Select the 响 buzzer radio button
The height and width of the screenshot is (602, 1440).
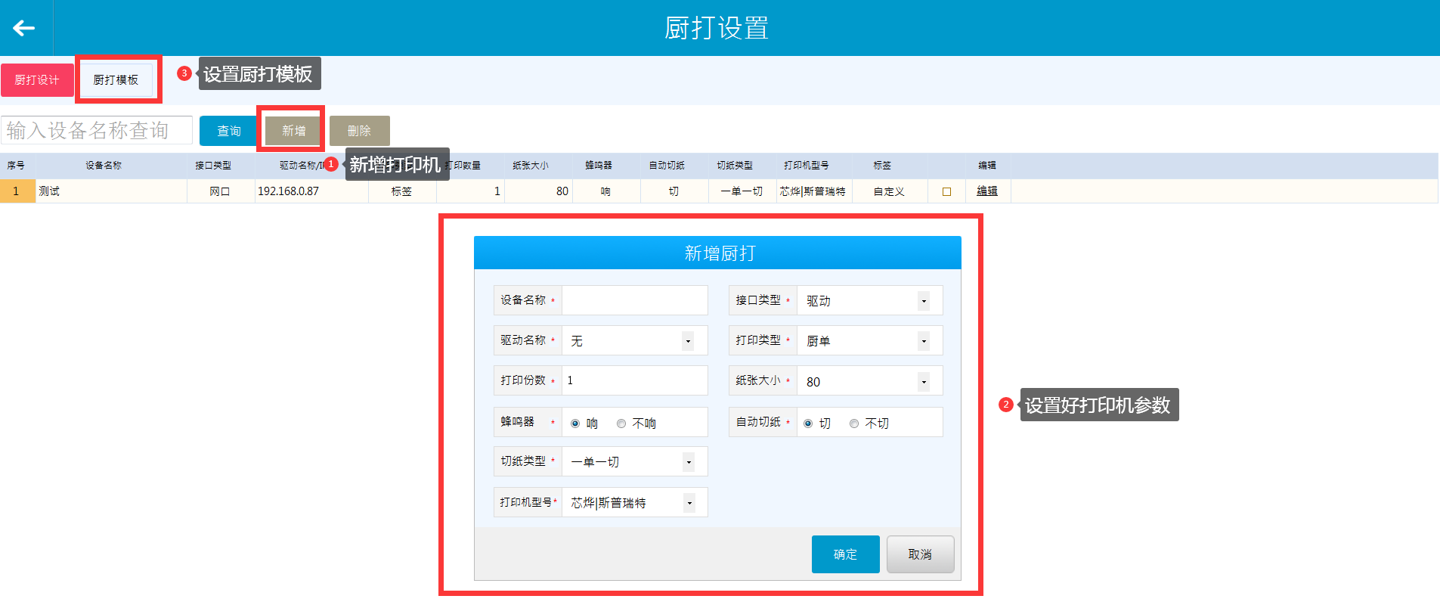click(x=575, y=424)
